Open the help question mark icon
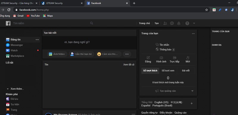Screen dimensions: 238x115 [x=187, y=23]
